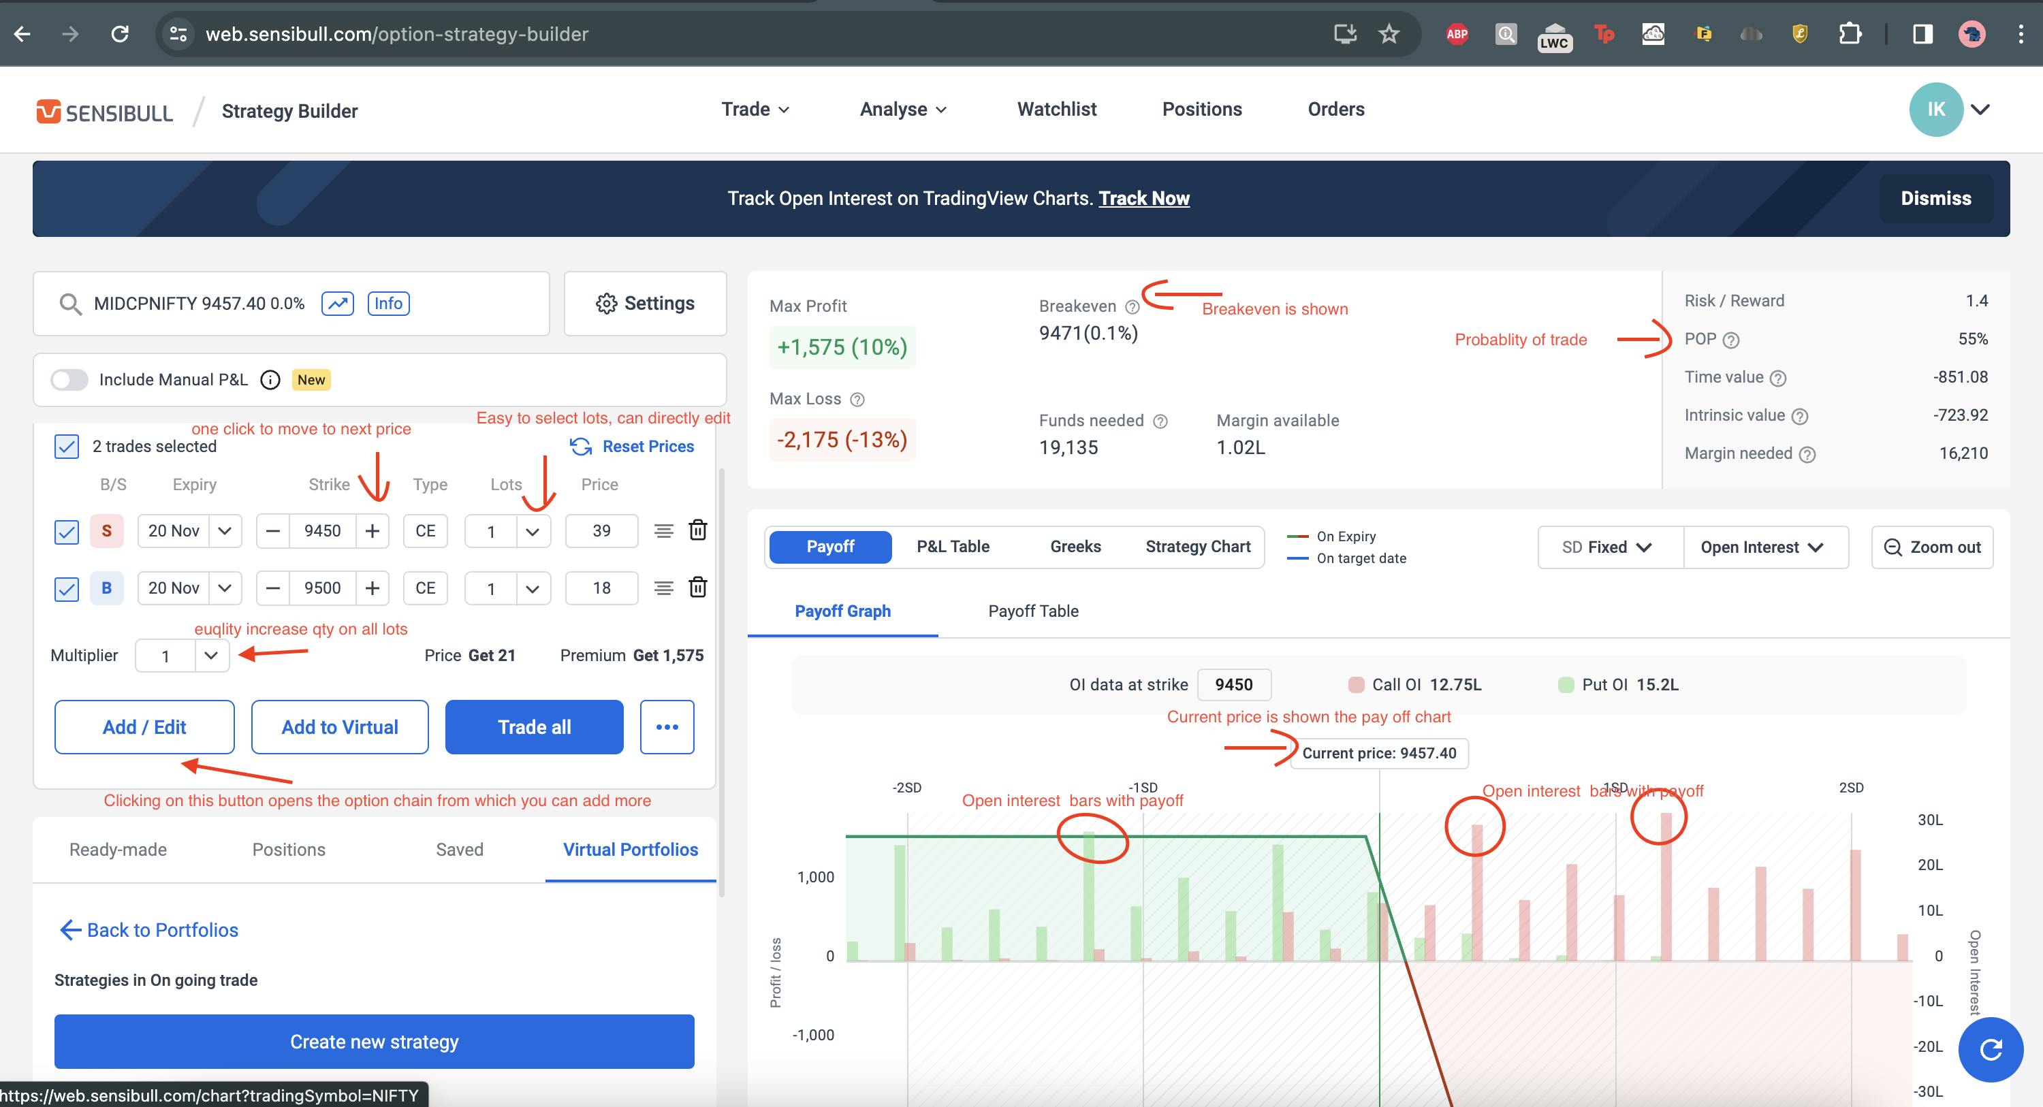Open the SD Fixed dropdown
Screen dimensions: 2043x1107
click(1609, 547)
